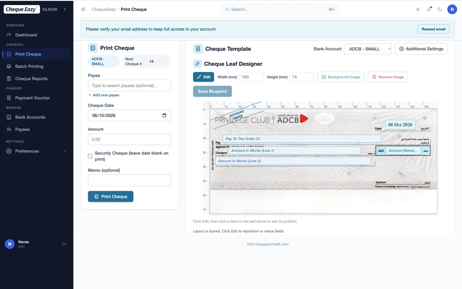Select Print Cheque in sidebar
Viewport: 462px width, 289px height.
point(37,54)
